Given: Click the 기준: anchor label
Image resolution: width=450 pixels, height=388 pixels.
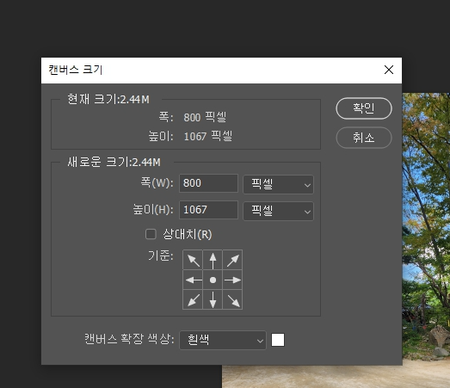Looking at the screenshot, I should 161,256.
